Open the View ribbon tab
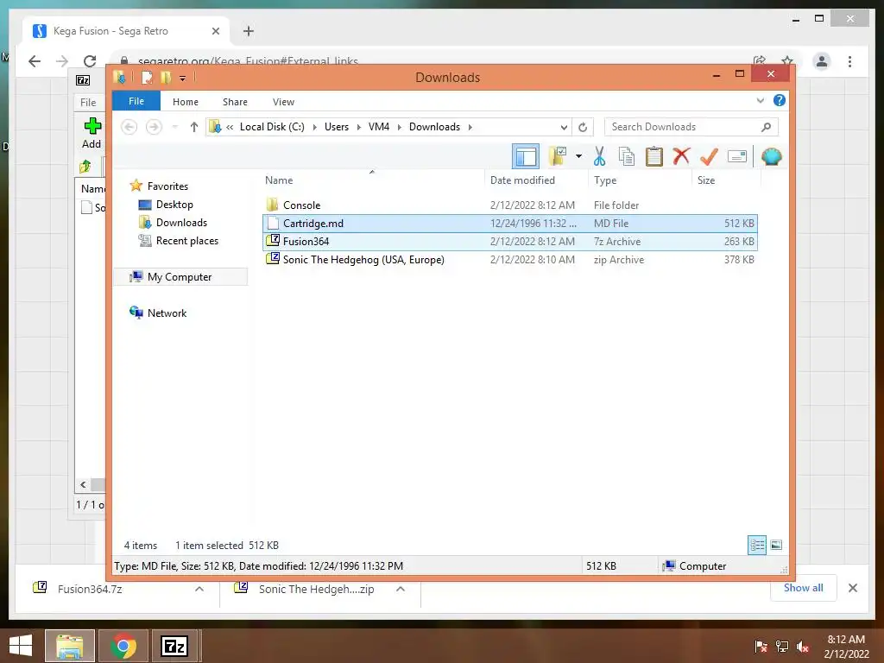 click(283, 102)
